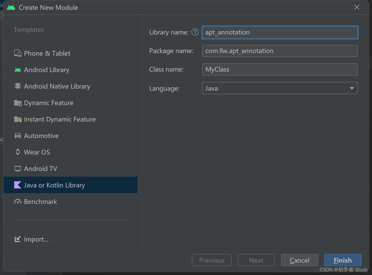
Task: Click the Next button
Action: (256, 260)
